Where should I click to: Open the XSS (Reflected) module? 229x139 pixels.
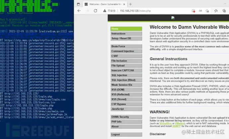pos(126,94)
